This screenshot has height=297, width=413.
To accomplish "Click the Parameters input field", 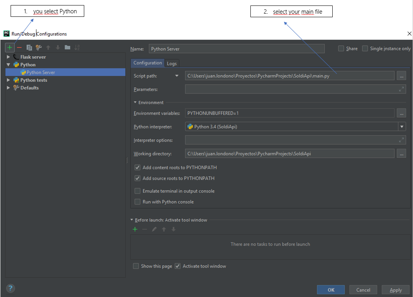I will pos(295,89).
